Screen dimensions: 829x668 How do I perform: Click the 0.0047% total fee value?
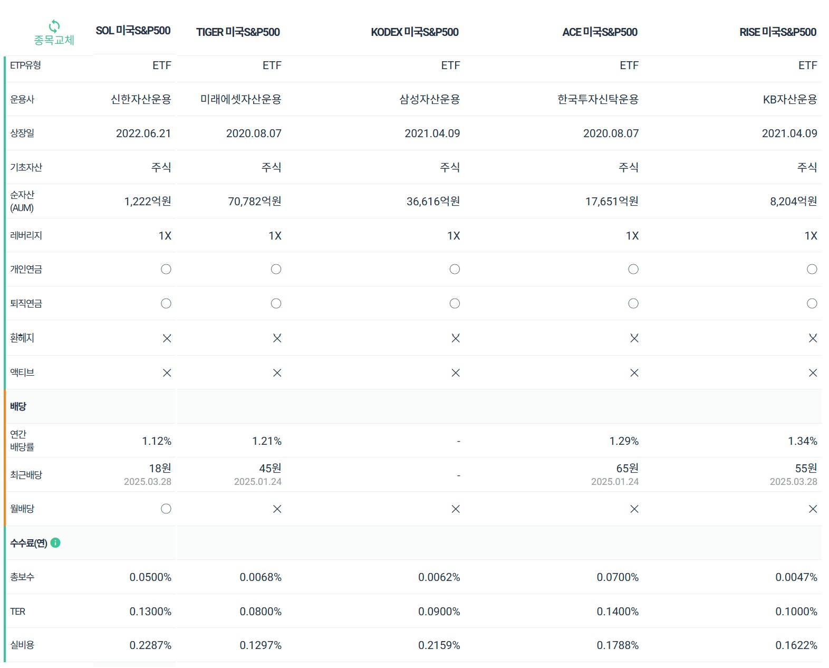pos(796,577)
